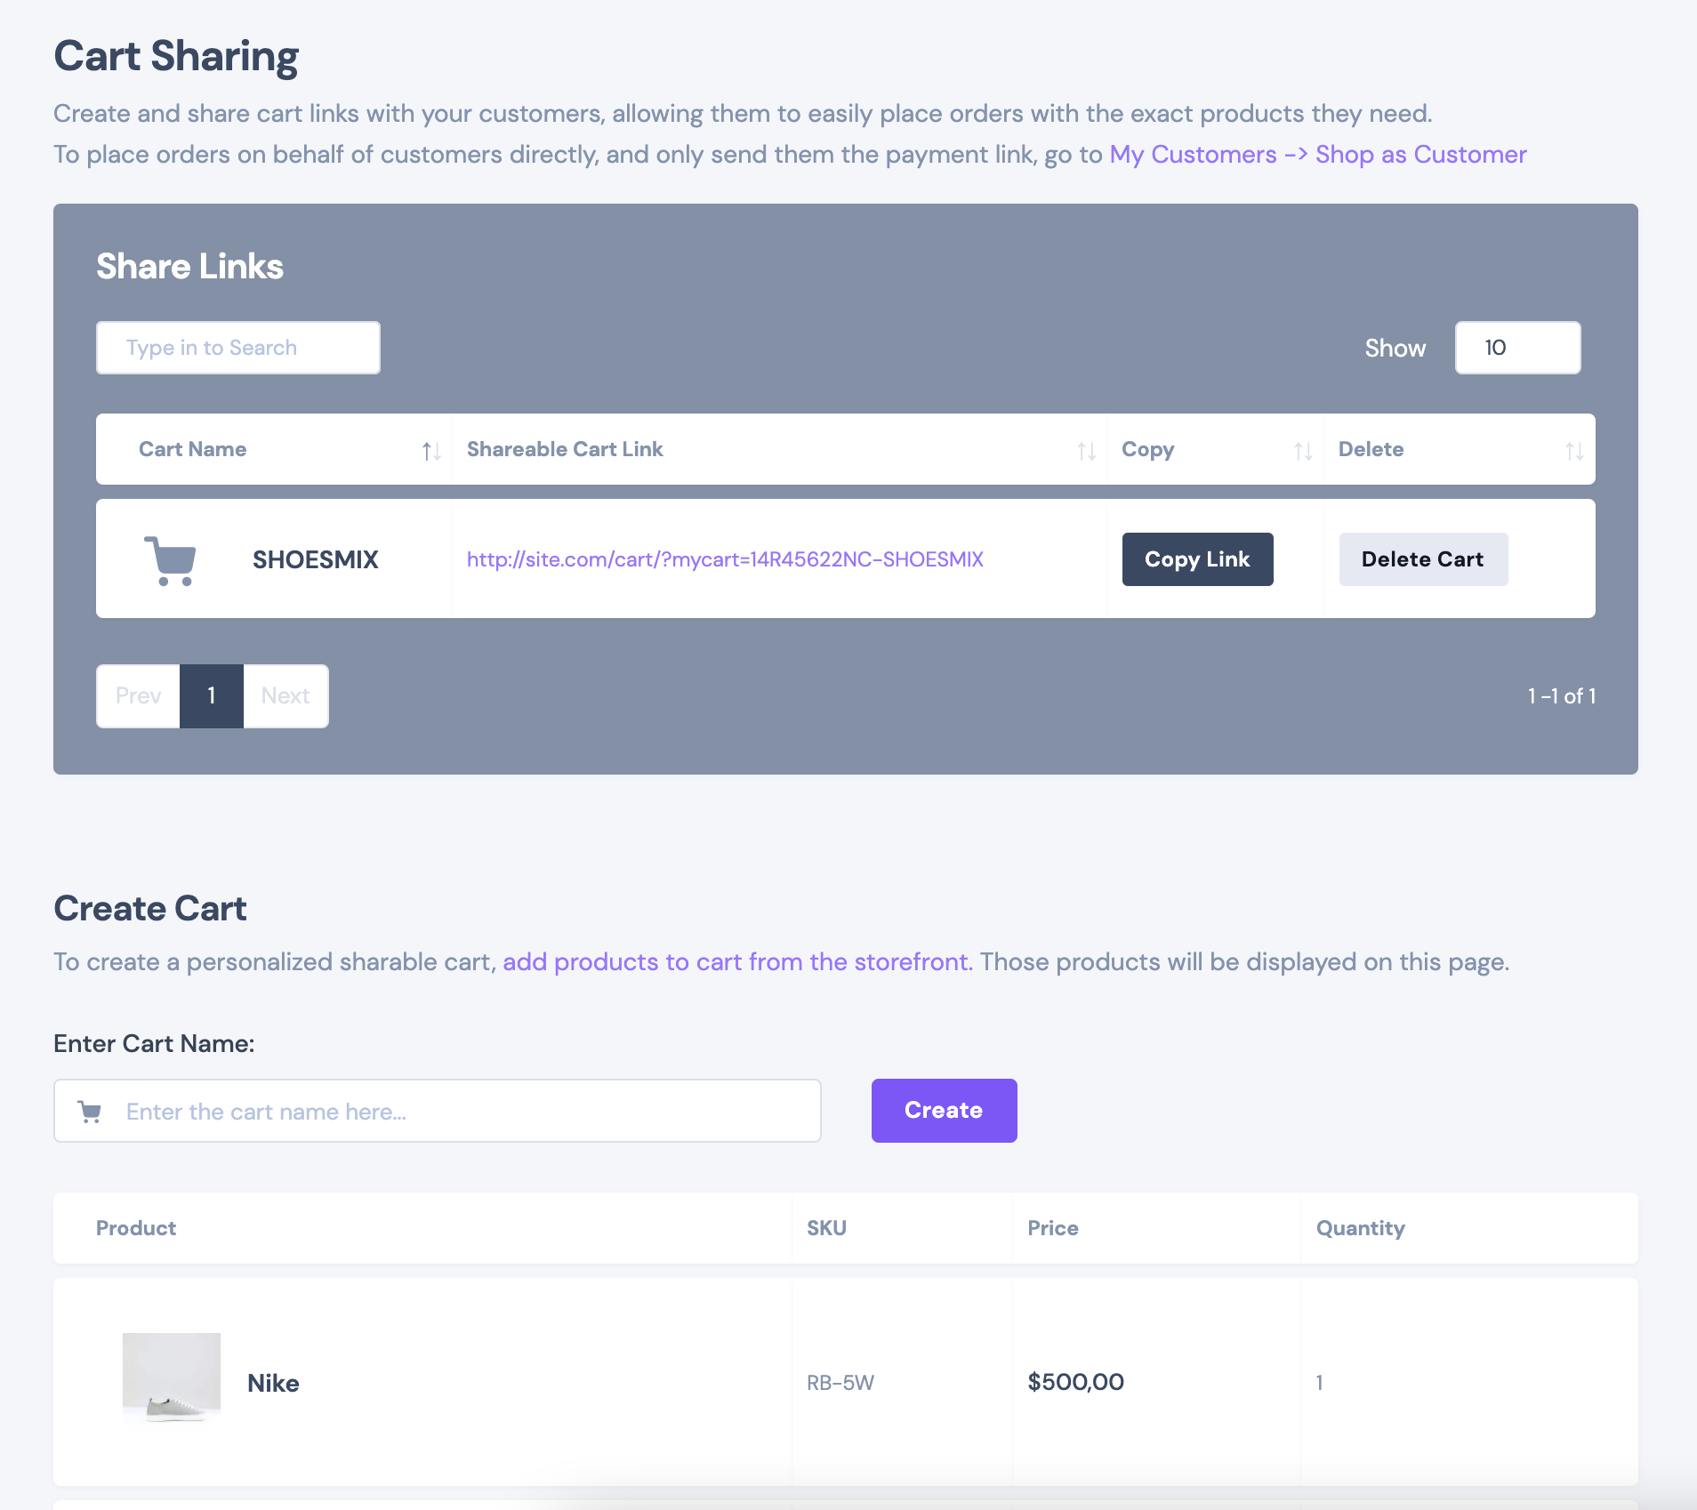The height and width of the screenshot is (1510, 1697).
Task: Click the Copy column sort arrows
Action: (x=1303, y=451)
